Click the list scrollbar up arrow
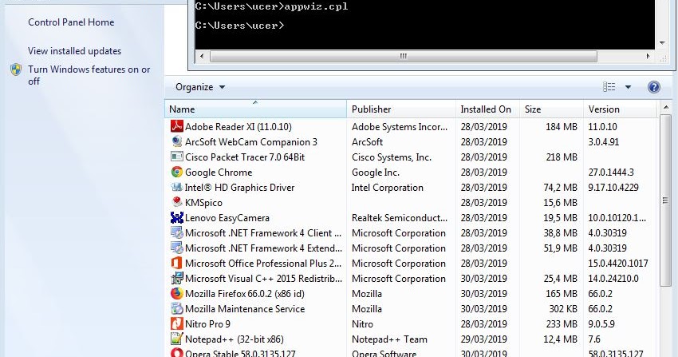Image resolution: width=678 pixels, height=357 pixels. point(666,107)
